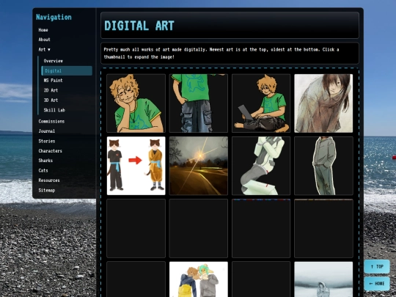Expand thumbnail of boy resting chin on hand
Screen dimensions: 396x297
point(136,103)
